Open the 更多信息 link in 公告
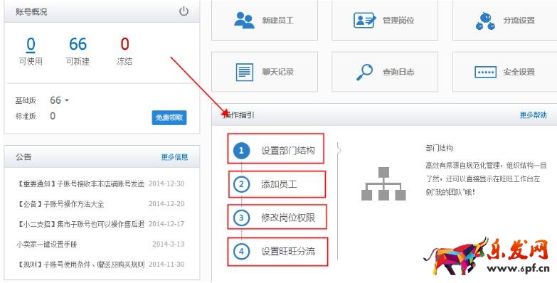 coord(174,157)
